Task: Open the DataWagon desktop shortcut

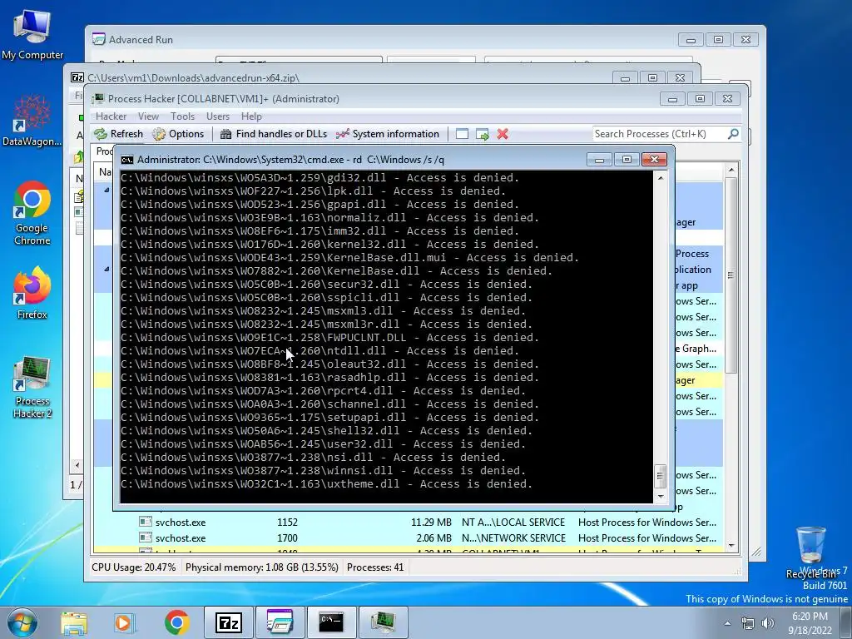Action: [x=32, y=121]
